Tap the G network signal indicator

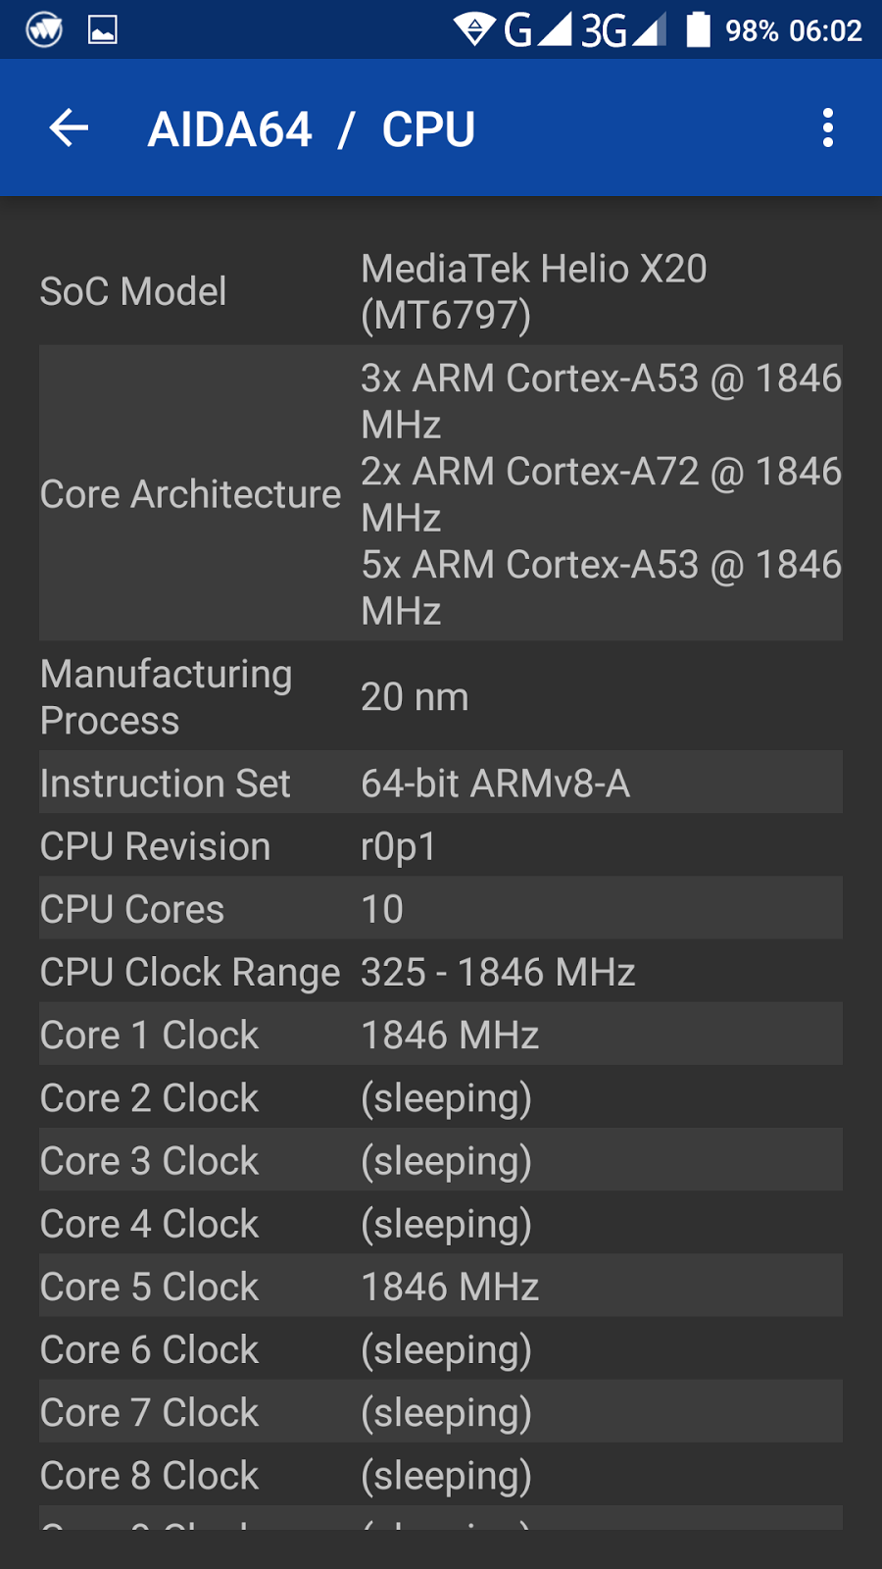pyautogui.click(x=536, y=30)
